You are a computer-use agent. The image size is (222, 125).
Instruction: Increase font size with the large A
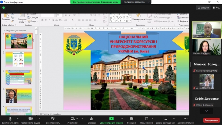click(66, 15)
